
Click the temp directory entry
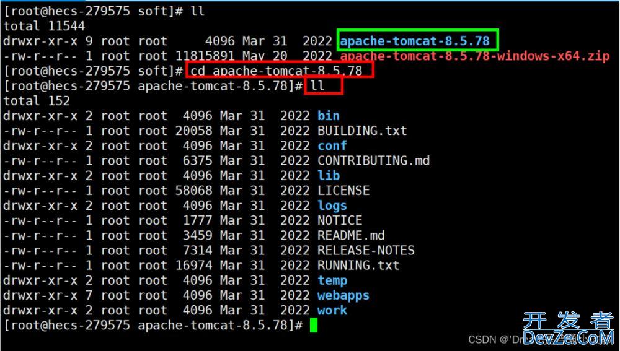(x=332, y=280)
